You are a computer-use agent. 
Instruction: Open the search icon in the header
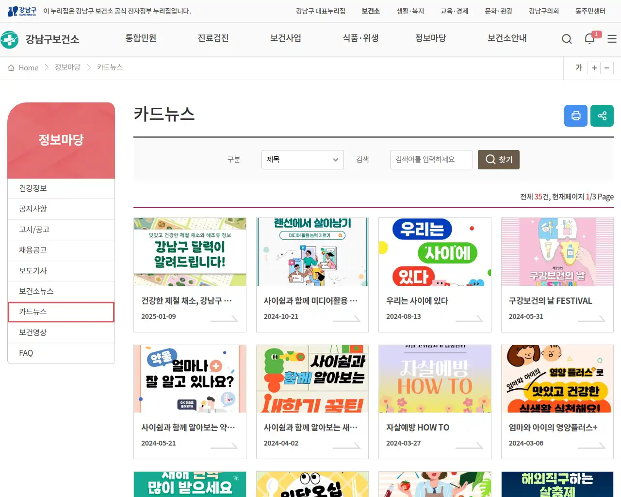[x=567, y=39]
